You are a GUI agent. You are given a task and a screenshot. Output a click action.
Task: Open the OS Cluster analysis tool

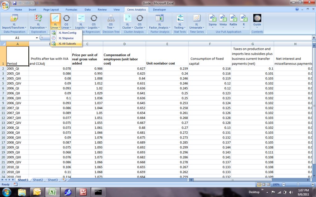[x=140, y=22]
